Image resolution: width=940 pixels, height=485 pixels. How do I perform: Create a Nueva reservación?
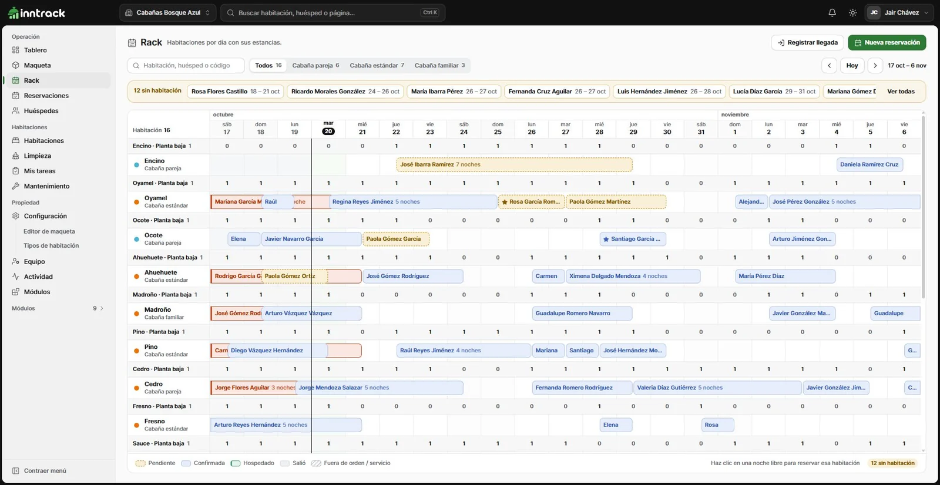click(x=887, y=43)
